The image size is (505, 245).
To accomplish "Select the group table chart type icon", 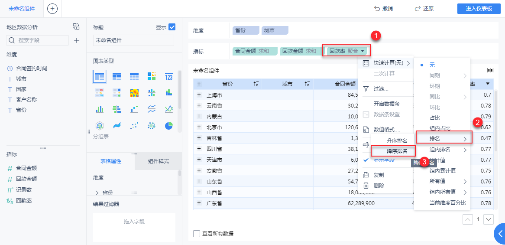I will point(100,76).
